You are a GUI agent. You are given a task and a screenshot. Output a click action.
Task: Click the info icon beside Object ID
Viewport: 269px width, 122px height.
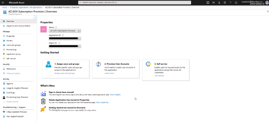(x=59, y=43)
